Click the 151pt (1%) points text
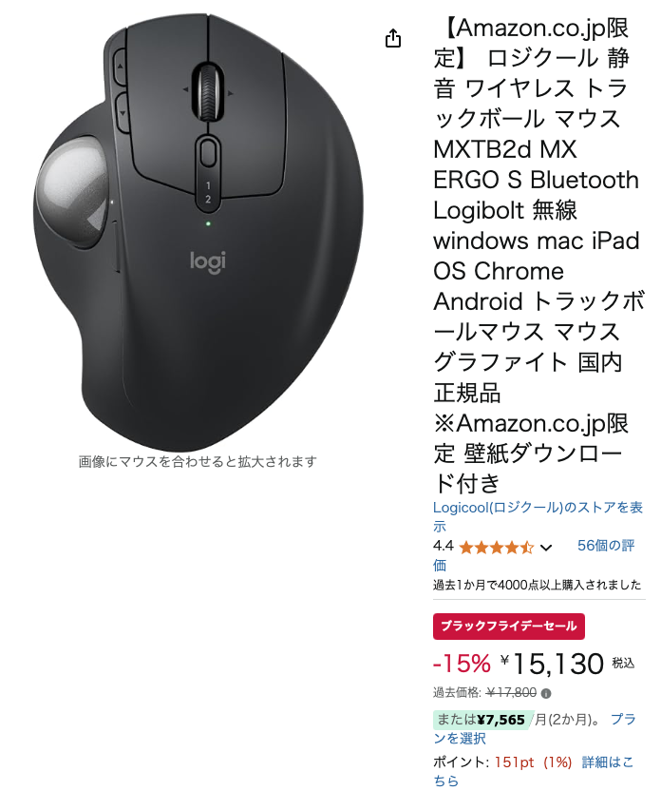This screenshot has width=661, height=791. click(x=533, y=762)
